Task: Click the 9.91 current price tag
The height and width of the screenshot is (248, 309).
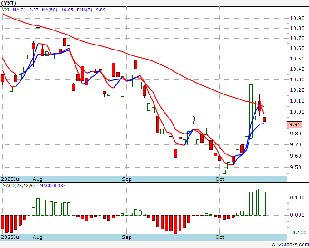Action: click(294, 124)
